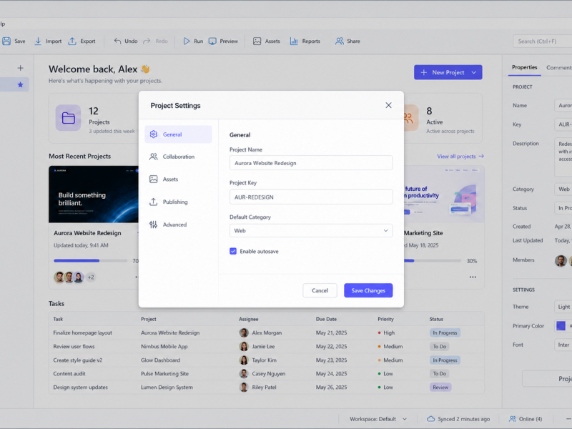This screenshot has width=572, height=429.
Task: Cancel the Project Settings dialog
Action: click(320, 290)
